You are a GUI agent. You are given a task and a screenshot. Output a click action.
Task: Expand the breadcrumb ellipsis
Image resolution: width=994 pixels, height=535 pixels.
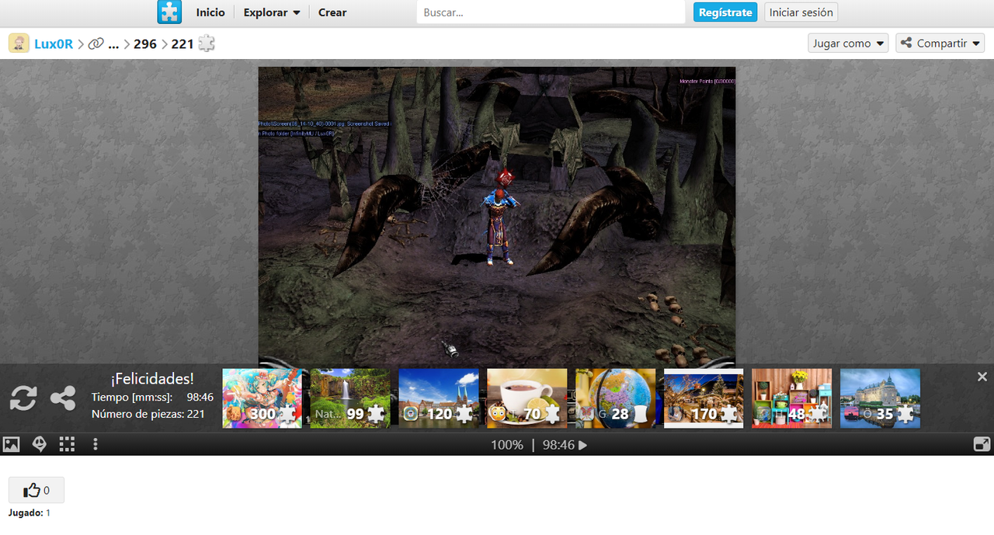click(114, 44)
